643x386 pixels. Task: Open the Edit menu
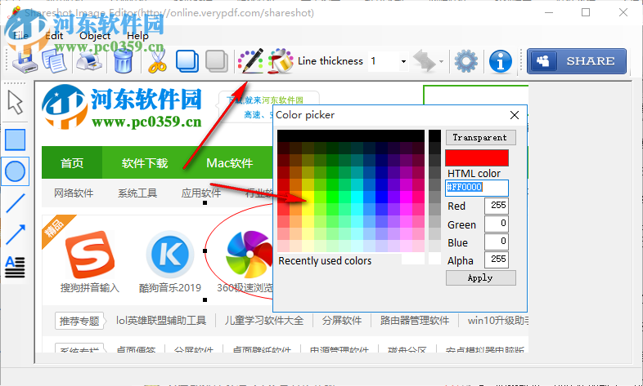pos(54,36)
